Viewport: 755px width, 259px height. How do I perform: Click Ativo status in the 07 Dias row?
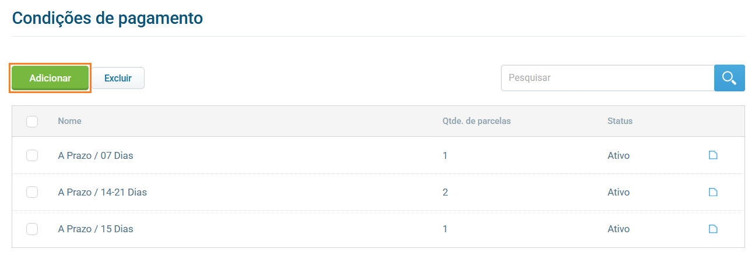(x=619, y=155)
